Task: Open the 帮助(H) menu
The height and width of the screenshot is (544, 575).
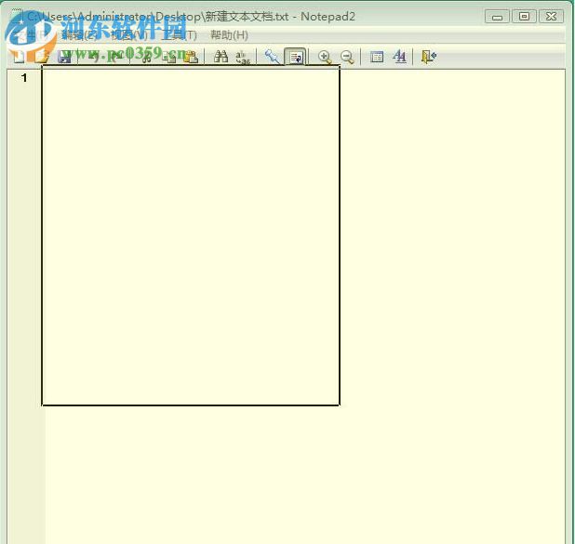Action: tap(229, 35)
